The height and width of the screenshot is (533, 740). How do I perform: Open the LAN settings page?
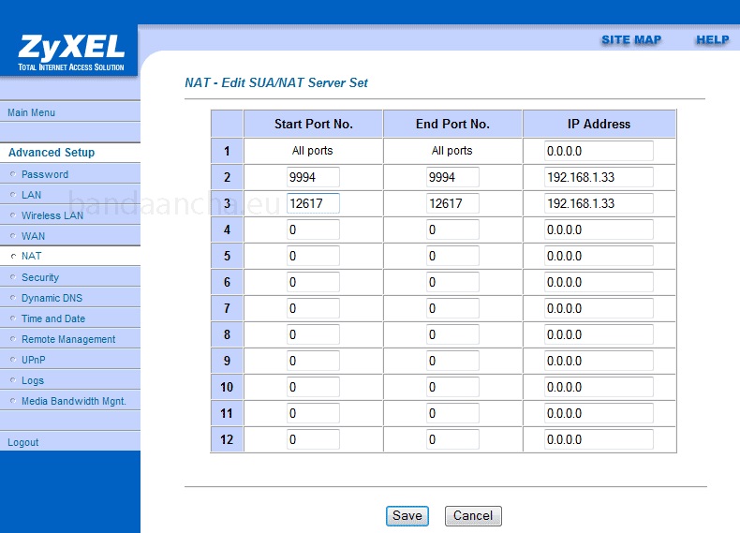31,195
